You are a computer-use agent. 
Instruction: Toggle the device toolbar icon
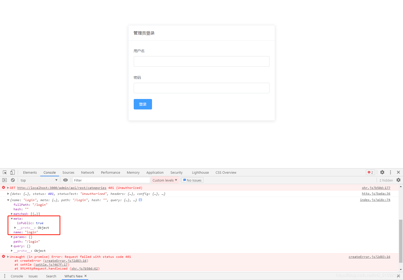click(x=12, y=172)
